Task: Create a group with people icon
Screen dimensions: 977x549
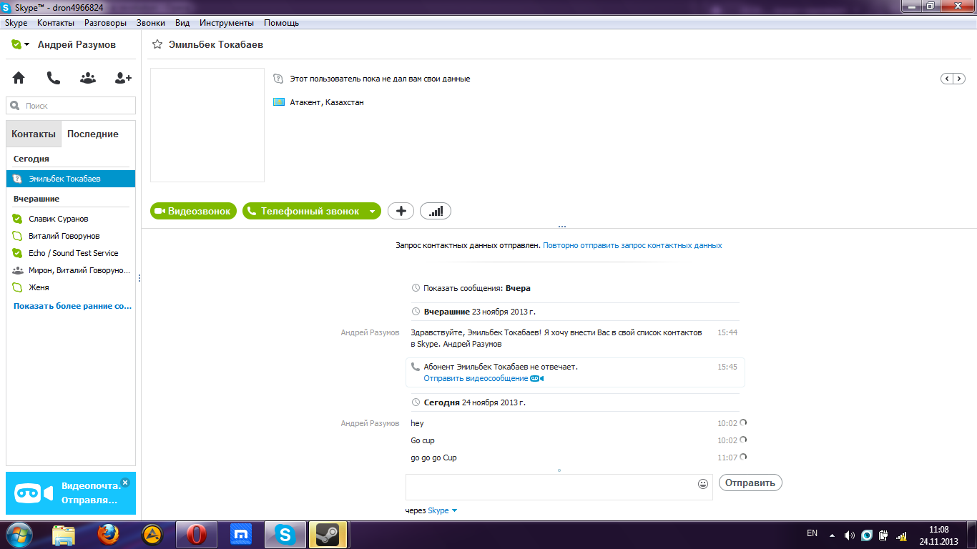Action: [x=88, y=78]
